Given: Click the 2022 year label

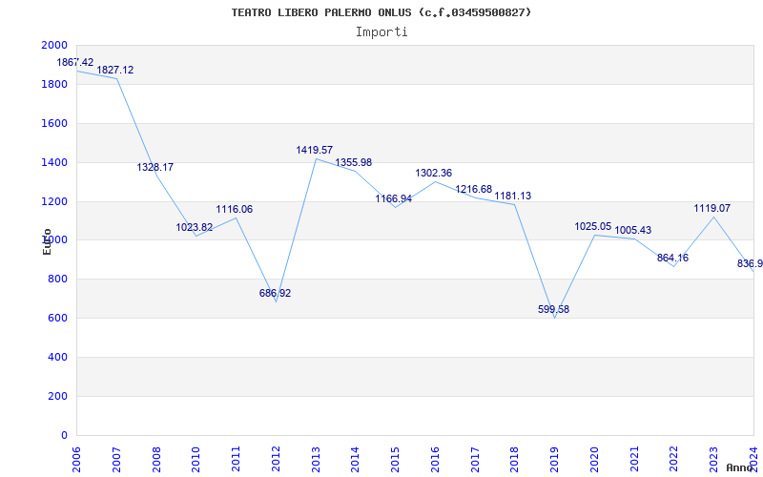Looking at the screenshot, I should [674, 460].
